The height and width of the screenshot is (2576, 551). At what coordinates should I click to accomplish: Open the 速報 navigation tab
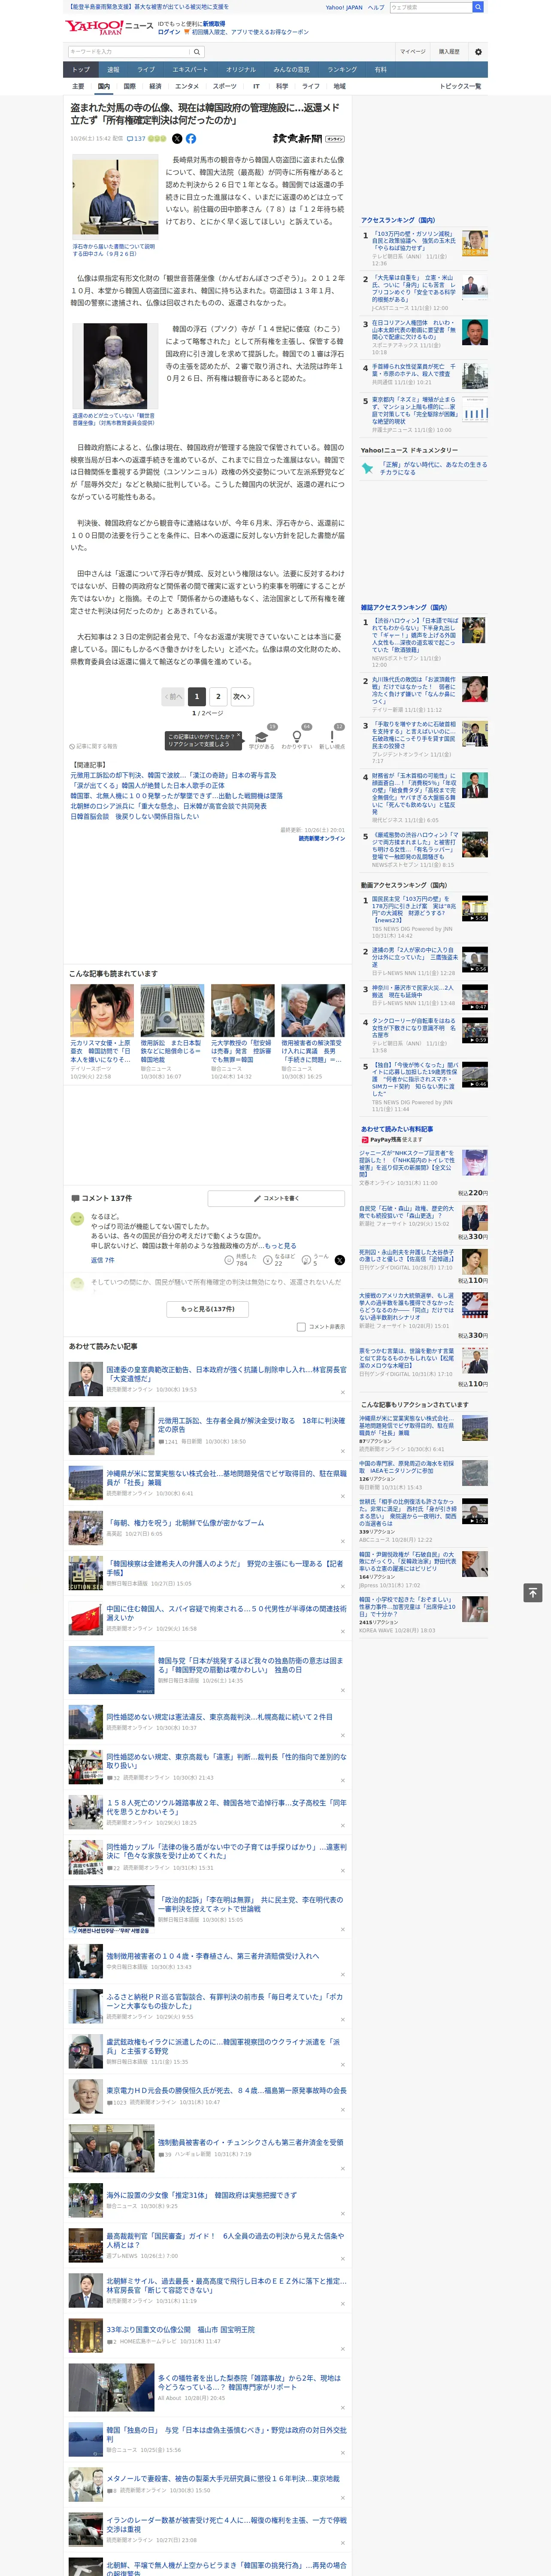click(x=113, y=69)
